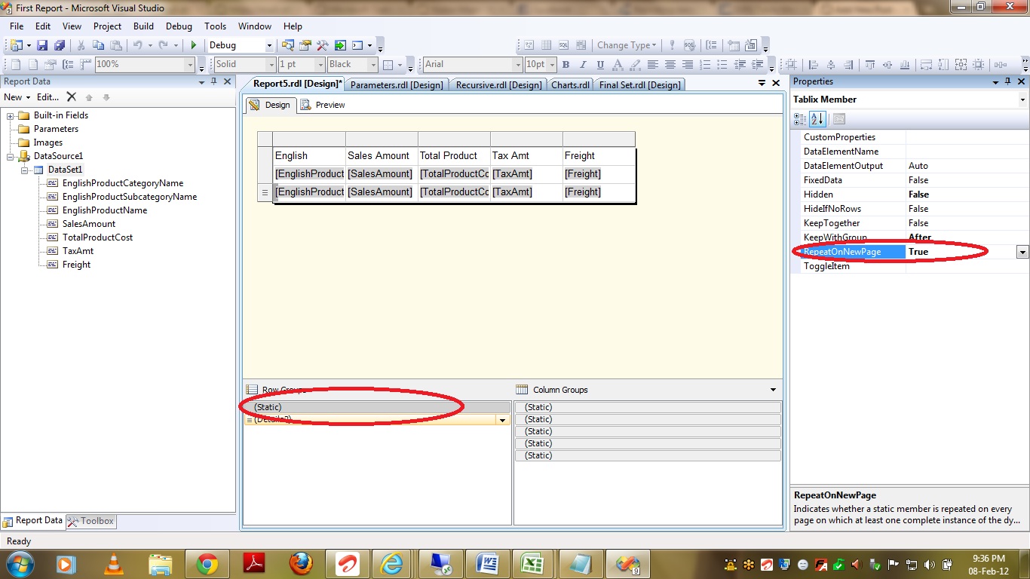Open the Column Groups options dropdown arrow
This screenshot has width=1030, height=579.
click(773, 390)
